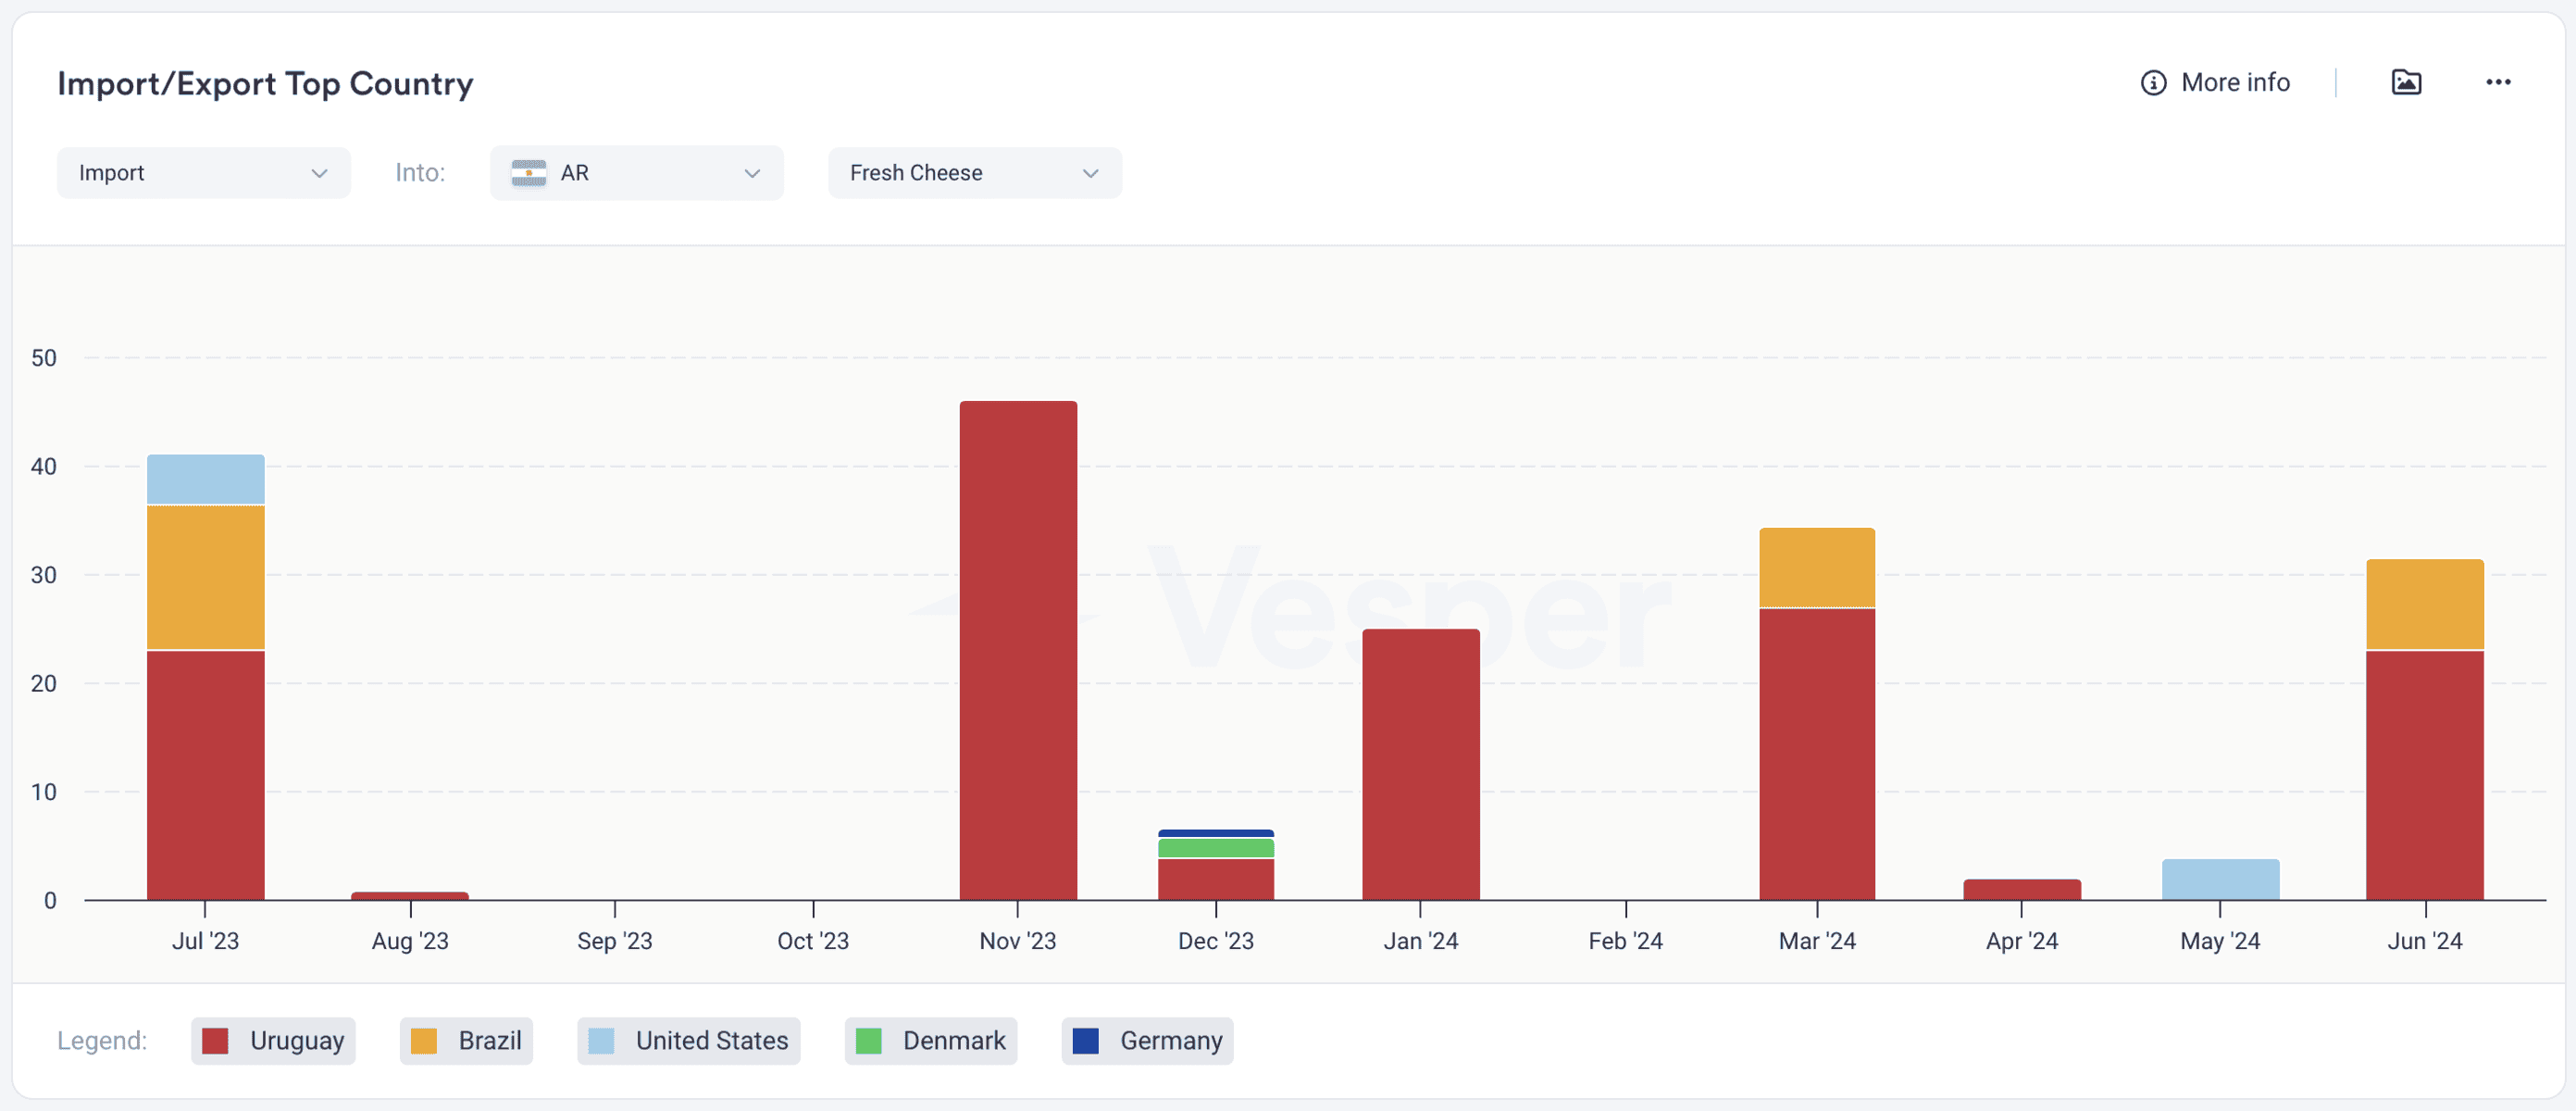This screenshot has width=2576, height=1111.
Task: Click the More info circle icon
Action: point(2153,83)
